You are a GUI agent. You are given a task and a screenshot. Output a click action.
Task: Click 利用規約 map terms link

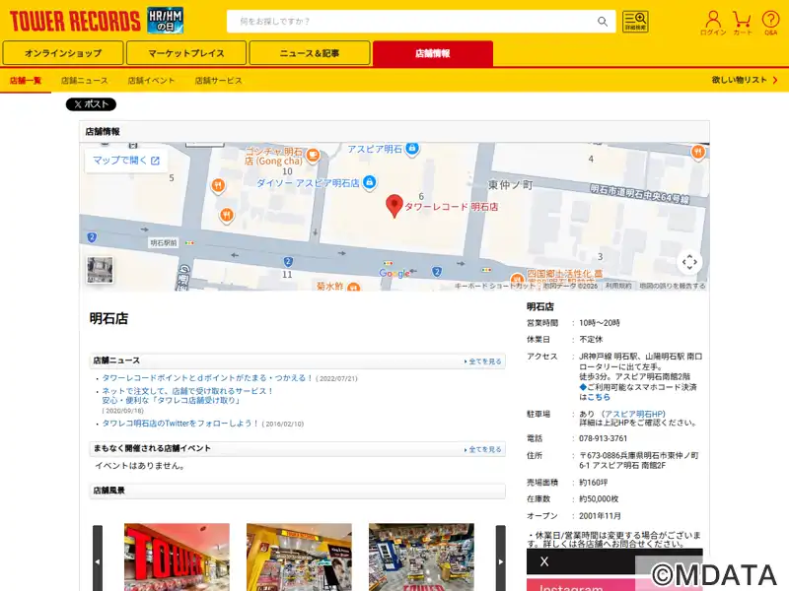coord(618,286)
